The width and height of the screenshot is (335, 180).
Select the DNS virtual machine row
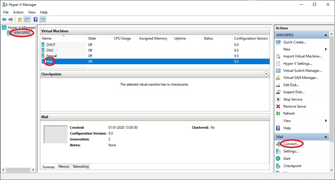tap(155, 50)
